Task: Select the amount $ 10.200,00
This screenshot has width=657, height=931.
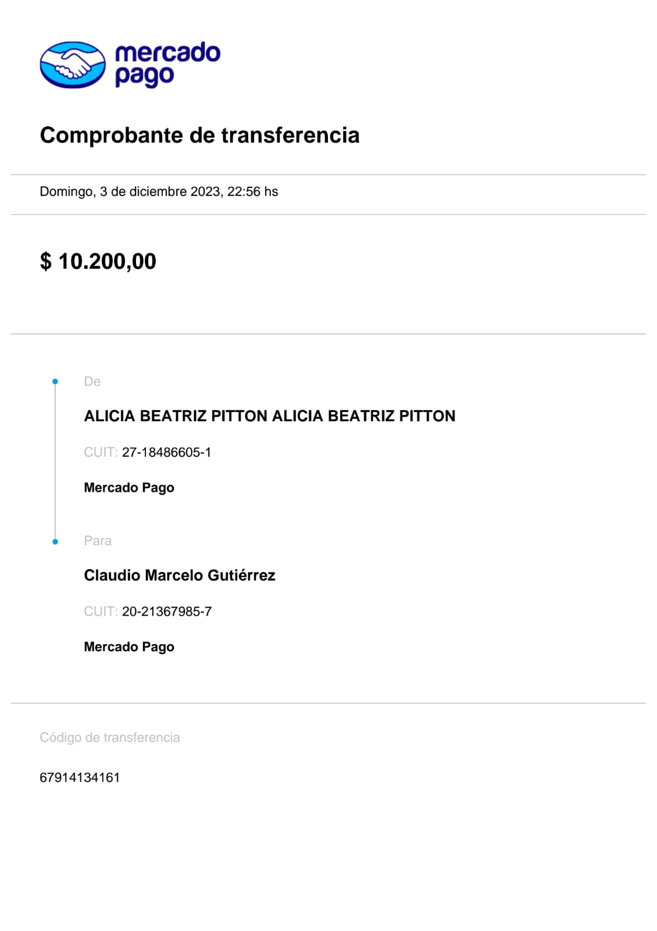Action: click(x=98, y=261)
